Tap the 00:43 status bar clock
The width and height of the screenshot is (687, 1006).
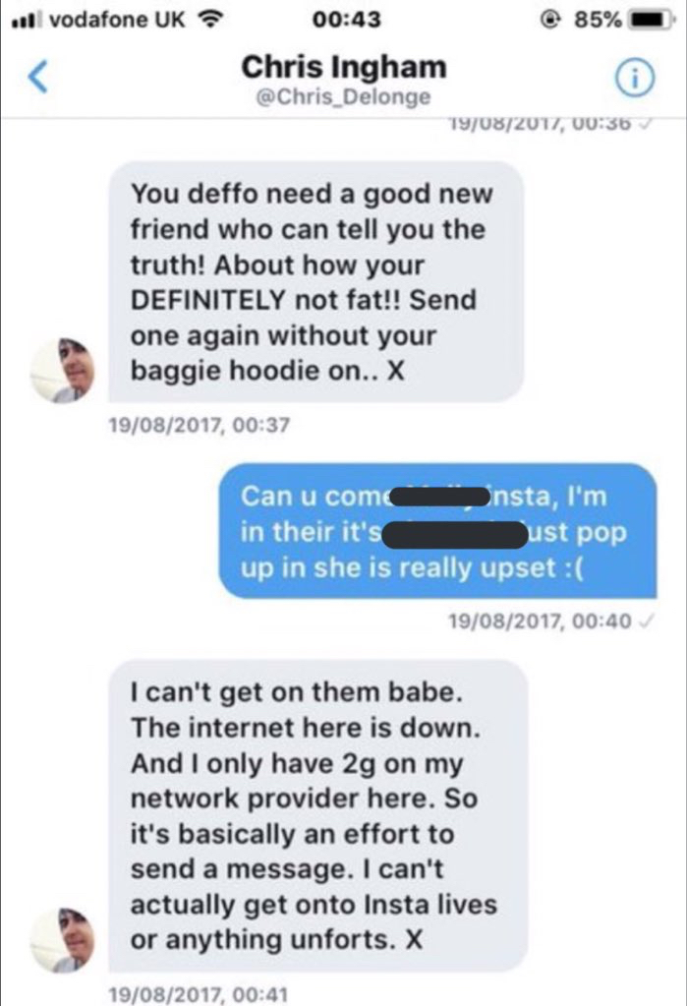[346, 20]
